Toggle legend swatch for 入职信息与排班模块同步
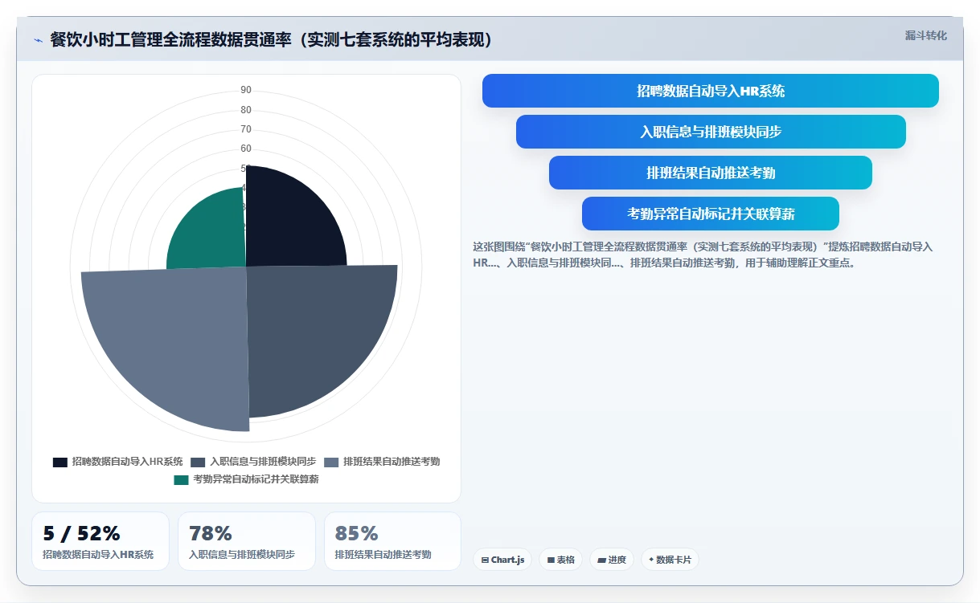Image resolution: width=980 pixels, height=603 pixels. tap(199, 462)
